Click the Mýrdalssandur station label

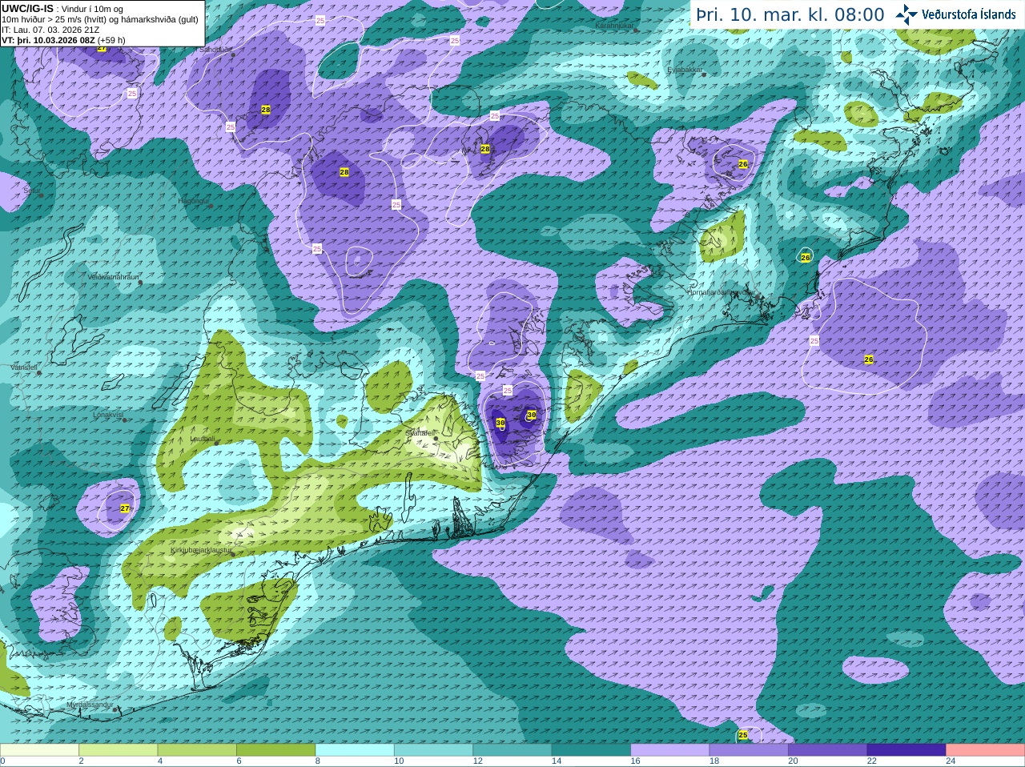(x=90, y=705)
